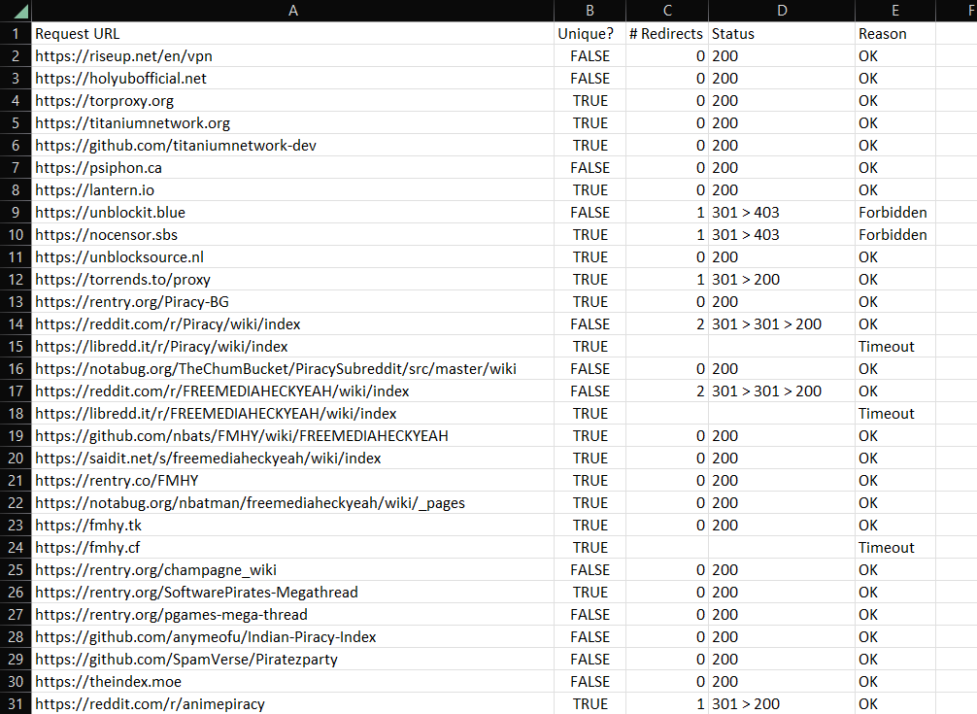Select row 15 header
The height and width of the screenshot is (714, 977).
(x=16, y=347)
